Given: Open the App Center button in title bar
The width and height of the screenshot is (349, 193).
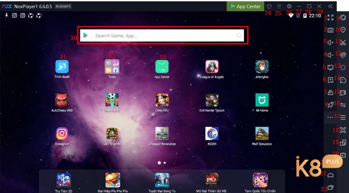Looking at the screenshot, I should [246, 6].
